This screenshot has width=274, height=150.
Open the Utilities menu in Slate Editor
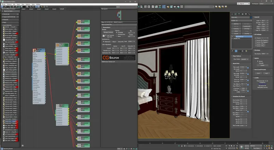click(x=38, y=4)
